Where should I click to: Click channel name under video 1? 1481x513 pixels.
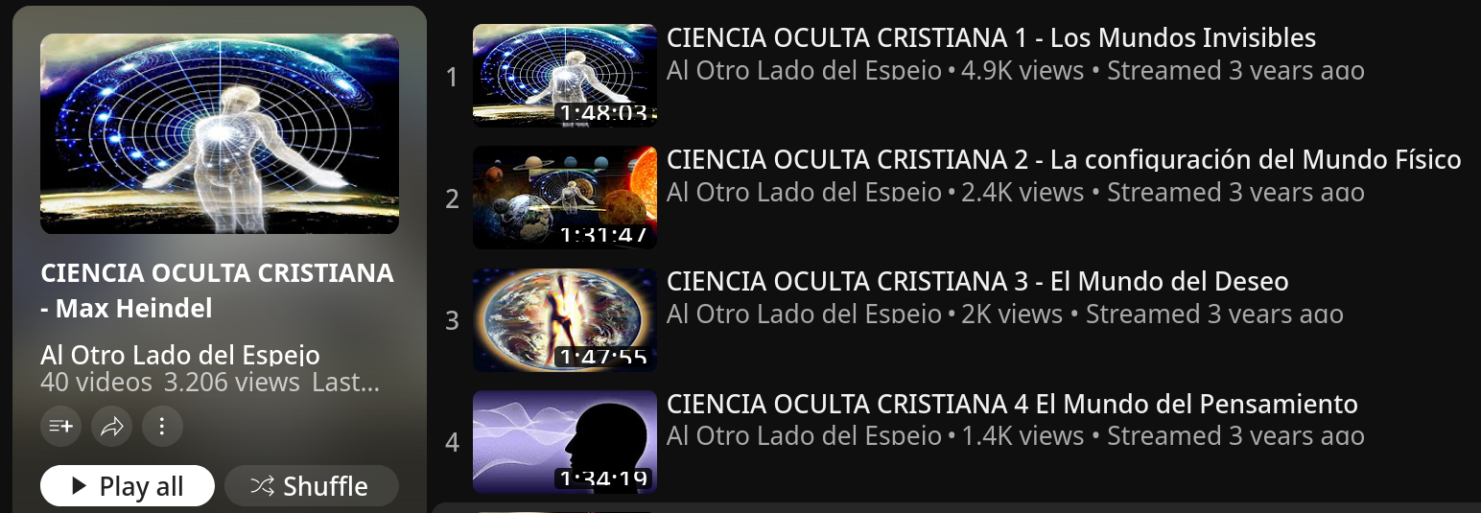tap(804, 71)
